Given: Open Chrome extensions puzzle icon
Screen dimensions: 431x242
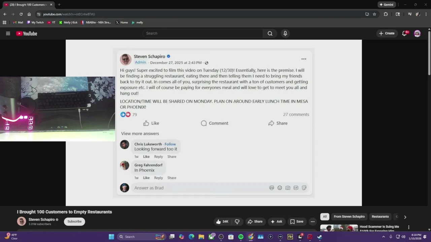Looking at the screenshot, I should click(x=386, y=14).
